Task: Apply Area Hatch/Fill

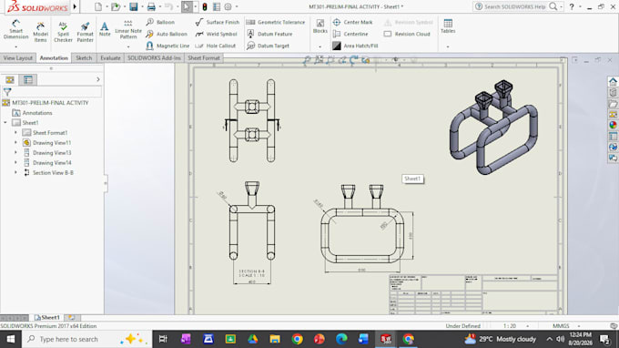Action: [355, 46]
